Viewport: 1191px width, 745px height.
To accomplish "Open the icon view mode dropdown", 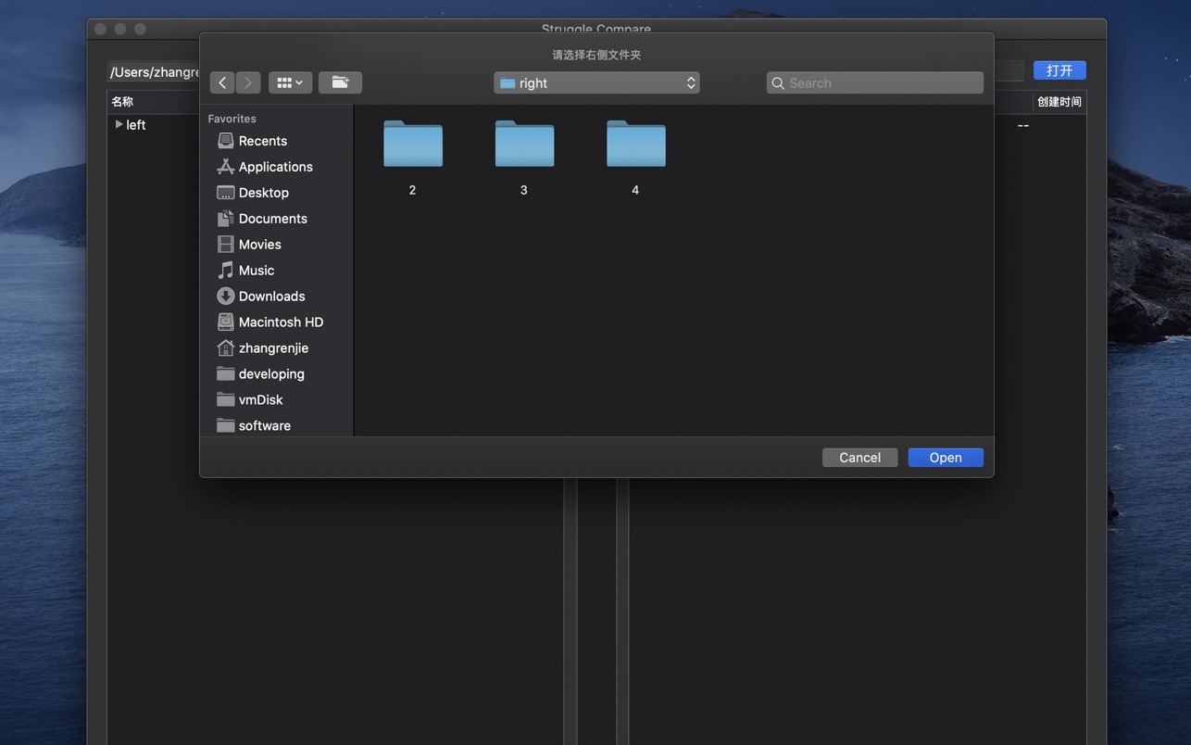I will click(290, 82).
